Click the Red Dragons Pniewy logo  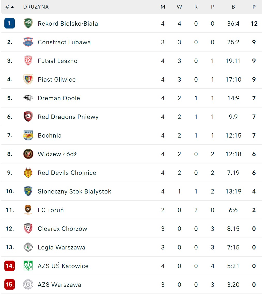(28, 117)
